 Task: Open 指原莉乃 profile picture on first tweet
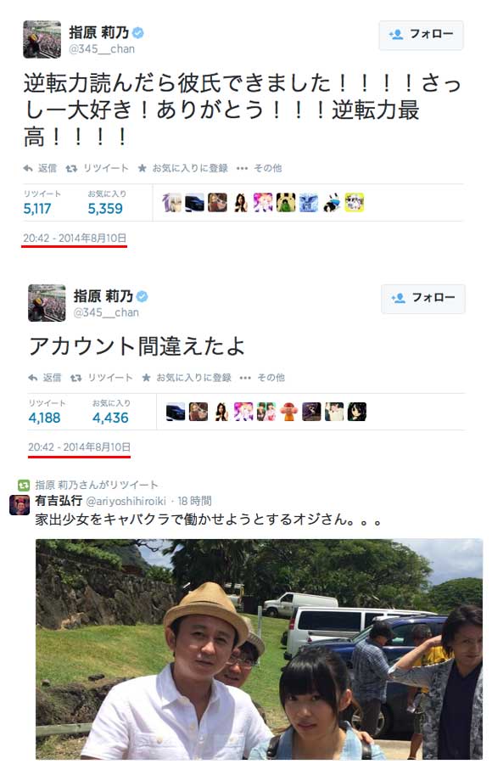(x=42, y=39)
